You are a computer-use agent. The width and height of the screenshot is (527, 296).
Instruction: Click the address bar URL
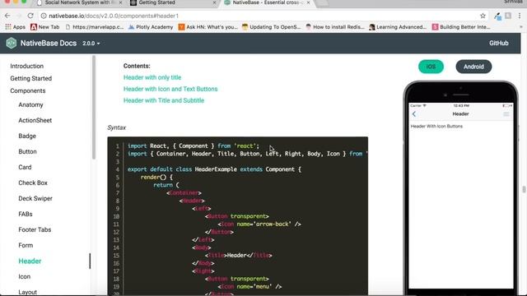[114, 16]
